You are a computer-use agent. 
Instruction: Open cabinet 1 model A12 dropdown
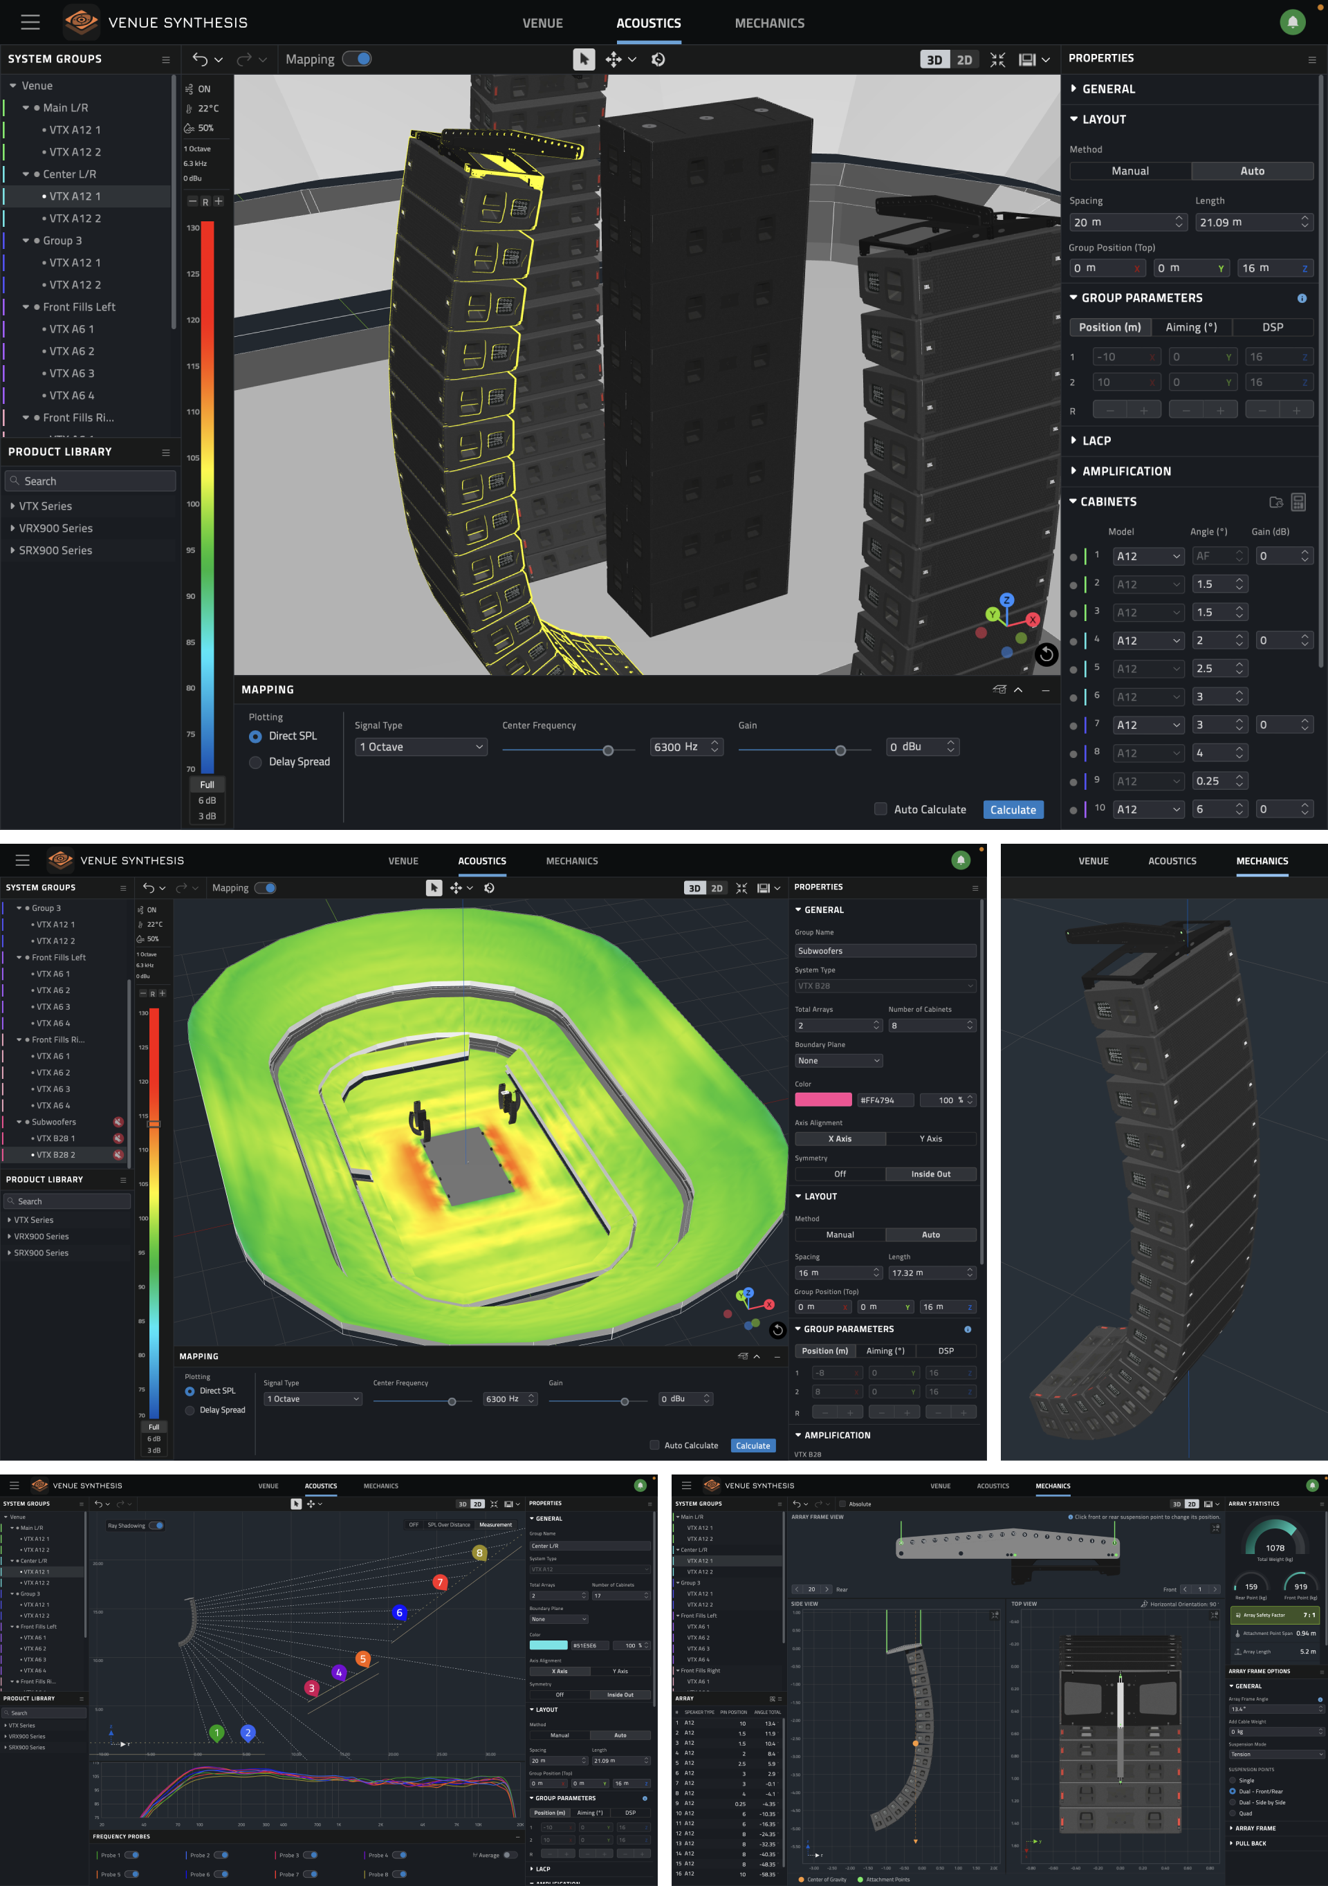tap(1148, 557)
